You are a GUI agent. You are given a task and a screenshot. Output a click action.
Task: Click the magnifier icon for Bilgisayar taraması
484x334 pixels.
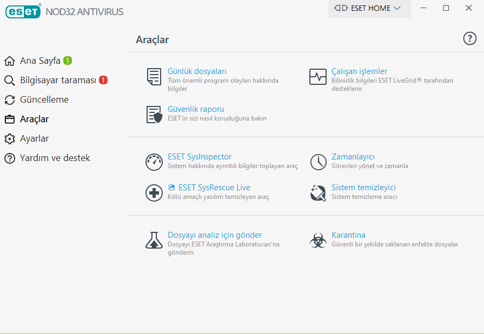9,80
